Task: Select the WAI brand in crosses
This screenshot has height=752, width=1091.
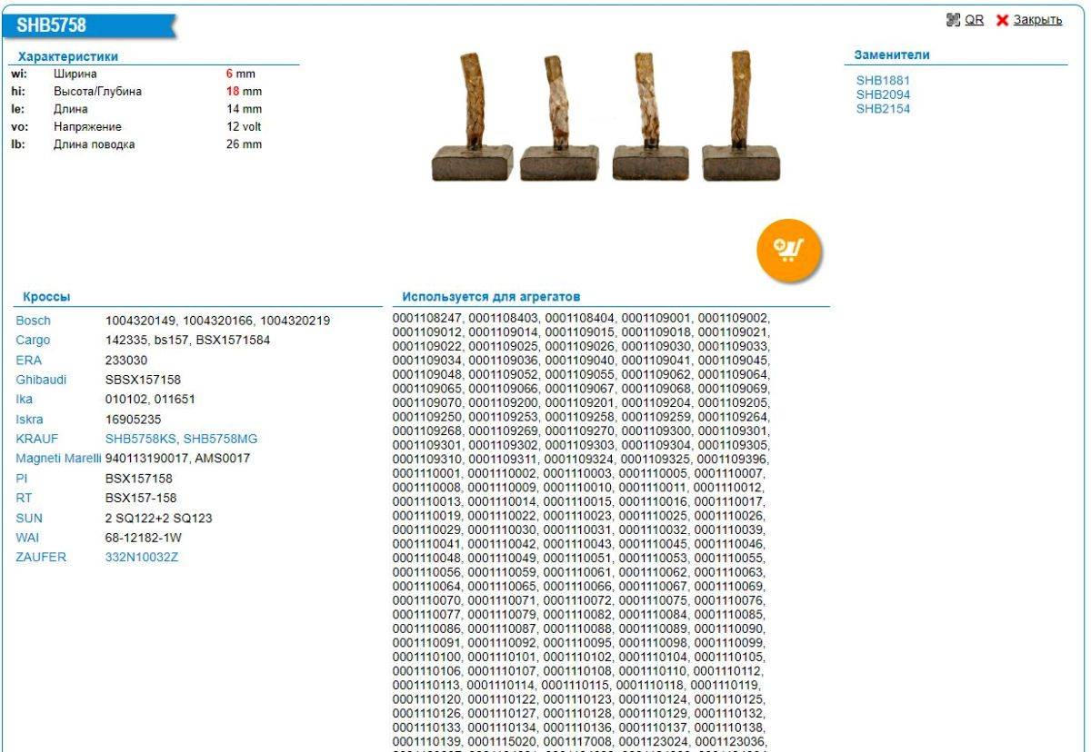Action: tap(27, 538)
